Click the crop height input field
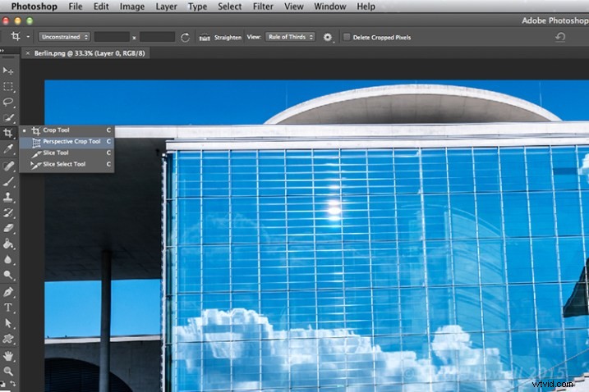Viewport: 589px width, 392px height. [x=157, y=37]
